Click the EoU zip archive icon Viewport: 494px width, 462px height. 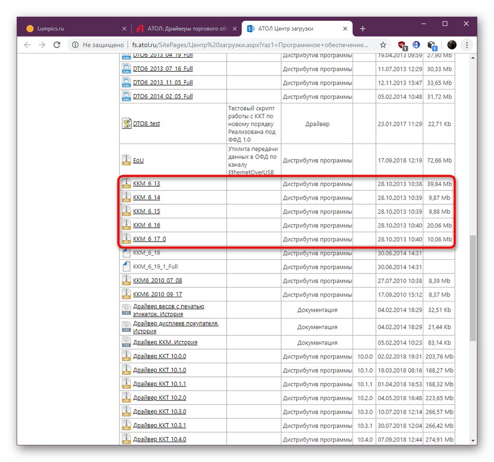pyautogui.click(x=126, y=160)
